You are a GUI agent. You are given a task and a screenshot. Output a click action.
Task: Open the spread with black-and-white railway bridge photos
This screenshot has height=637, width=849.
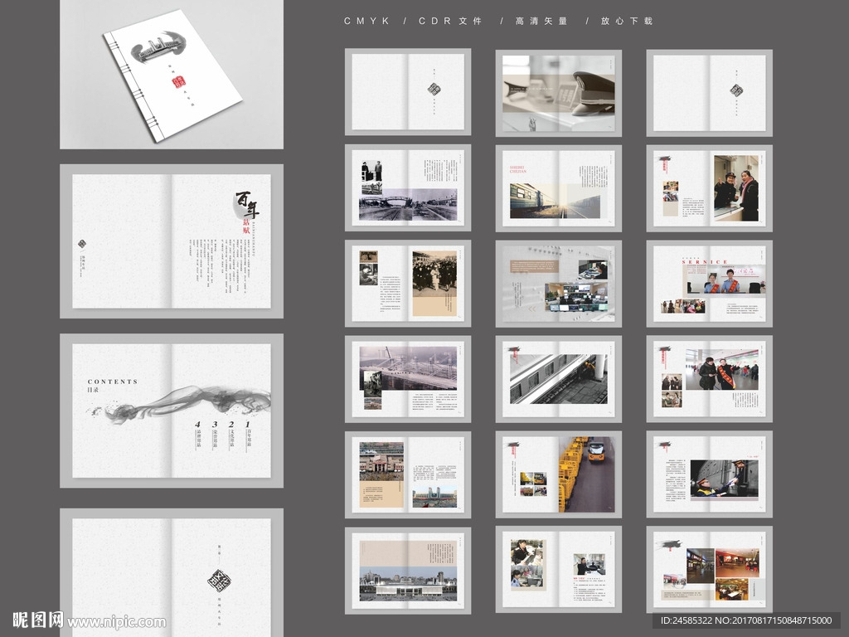408,187
